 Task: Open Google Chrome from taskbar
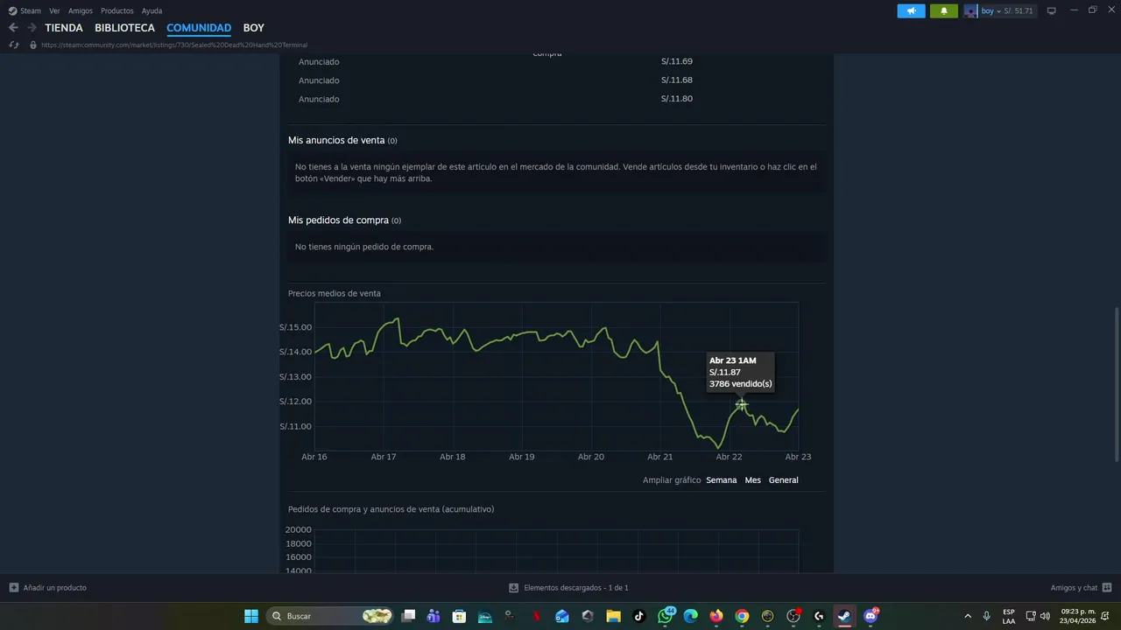pos(743,616)
